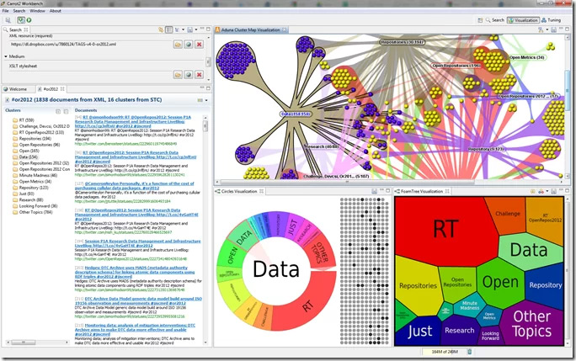Select the Circles Visualization tab
This screenshot has height=361, width=576.
click(x=239, y=191)
